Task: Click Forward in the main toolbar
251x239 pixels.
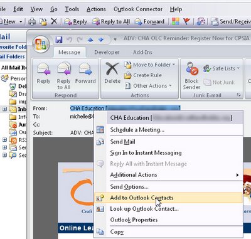Action: (149, 21)
